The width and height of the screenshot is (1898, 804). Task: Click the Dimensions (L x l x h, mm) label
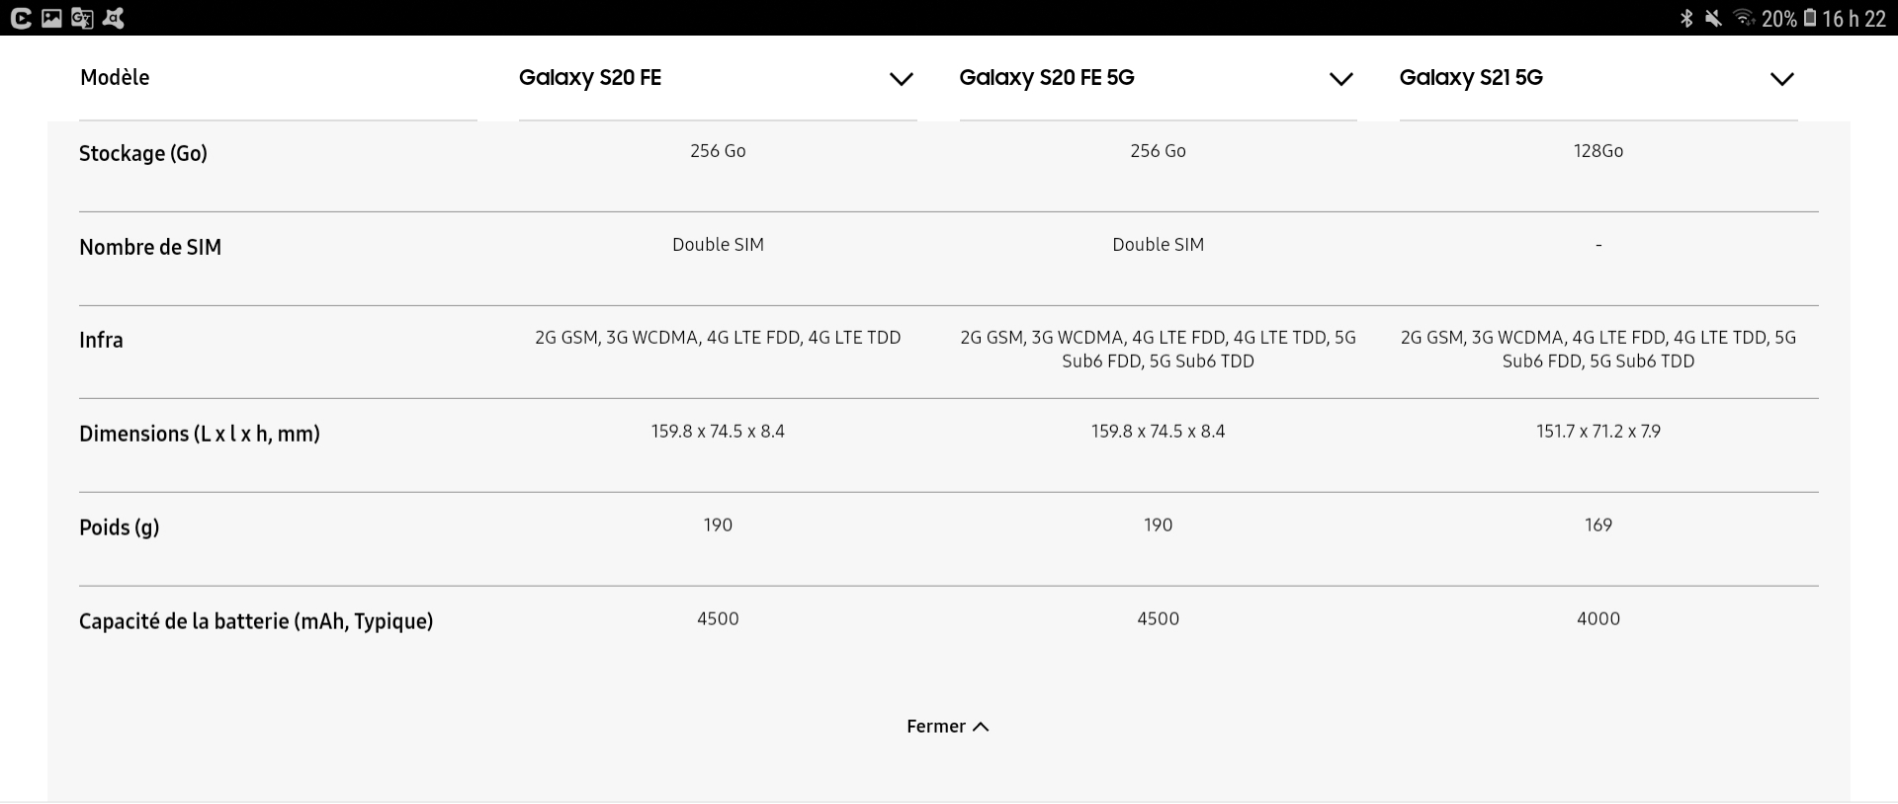(x=200, y=434)
